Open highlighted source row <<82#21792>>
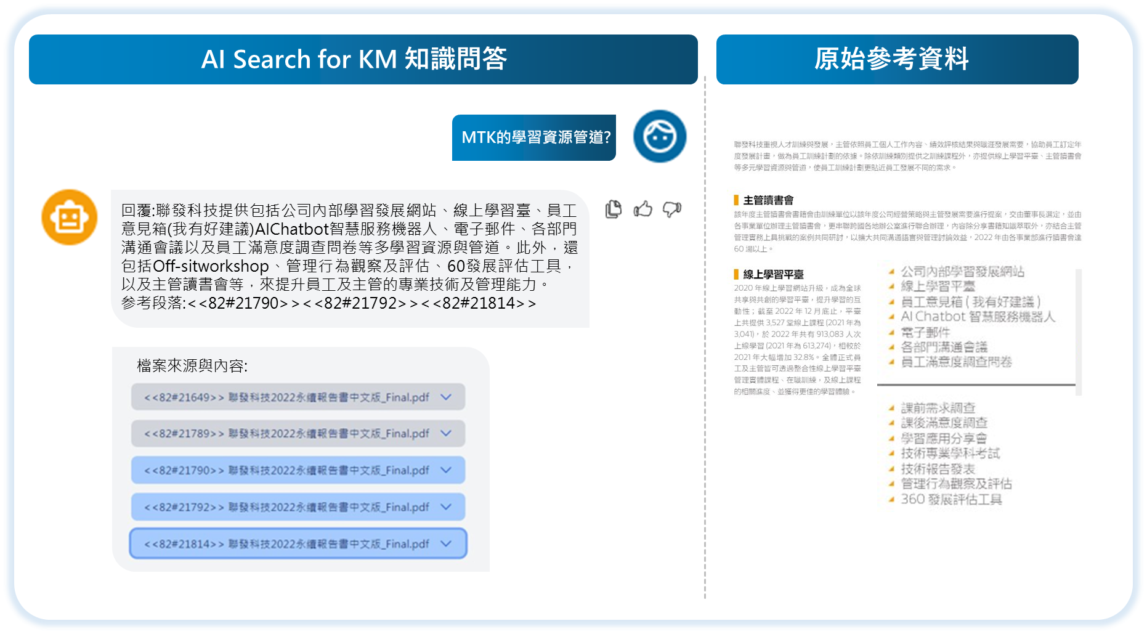The width and height of the screenshot is (1147, 634). point(298,507)
